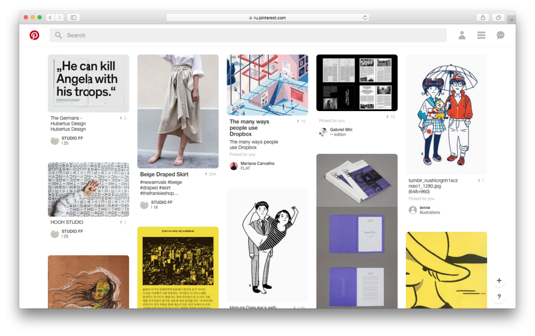
Task: Open the yellow Korean city poster pin
Action: tap(178, 267)
